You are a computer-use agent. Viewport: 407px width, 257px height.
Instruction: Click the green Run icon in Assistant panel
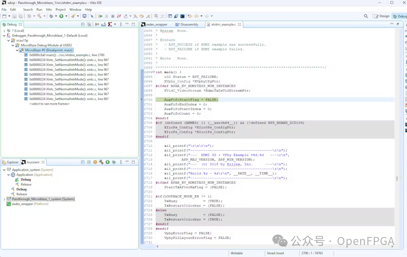click(x=107, y=162)
